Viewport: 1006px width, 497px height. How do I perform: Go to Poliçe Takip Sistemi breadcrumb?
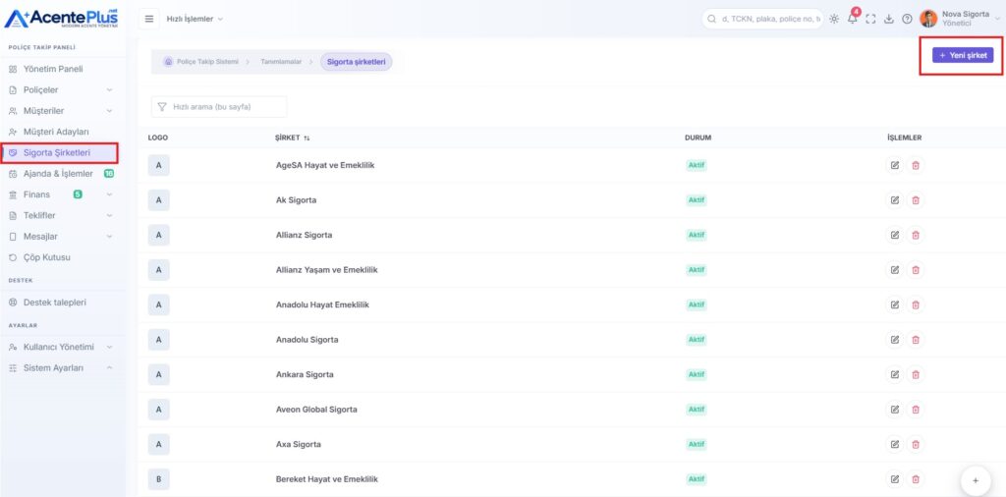point(200,62)
